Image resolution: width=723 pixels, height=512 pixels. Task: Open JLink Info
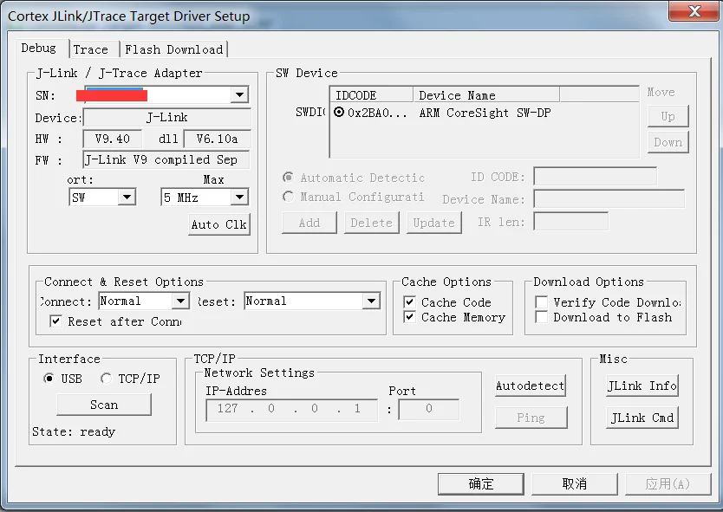(642, 386)
